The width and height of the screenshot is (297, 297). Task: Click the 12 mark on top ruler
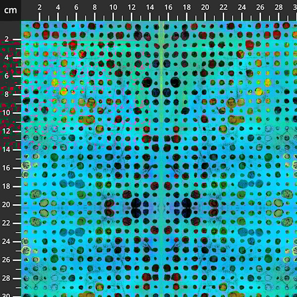click(132, 7)
